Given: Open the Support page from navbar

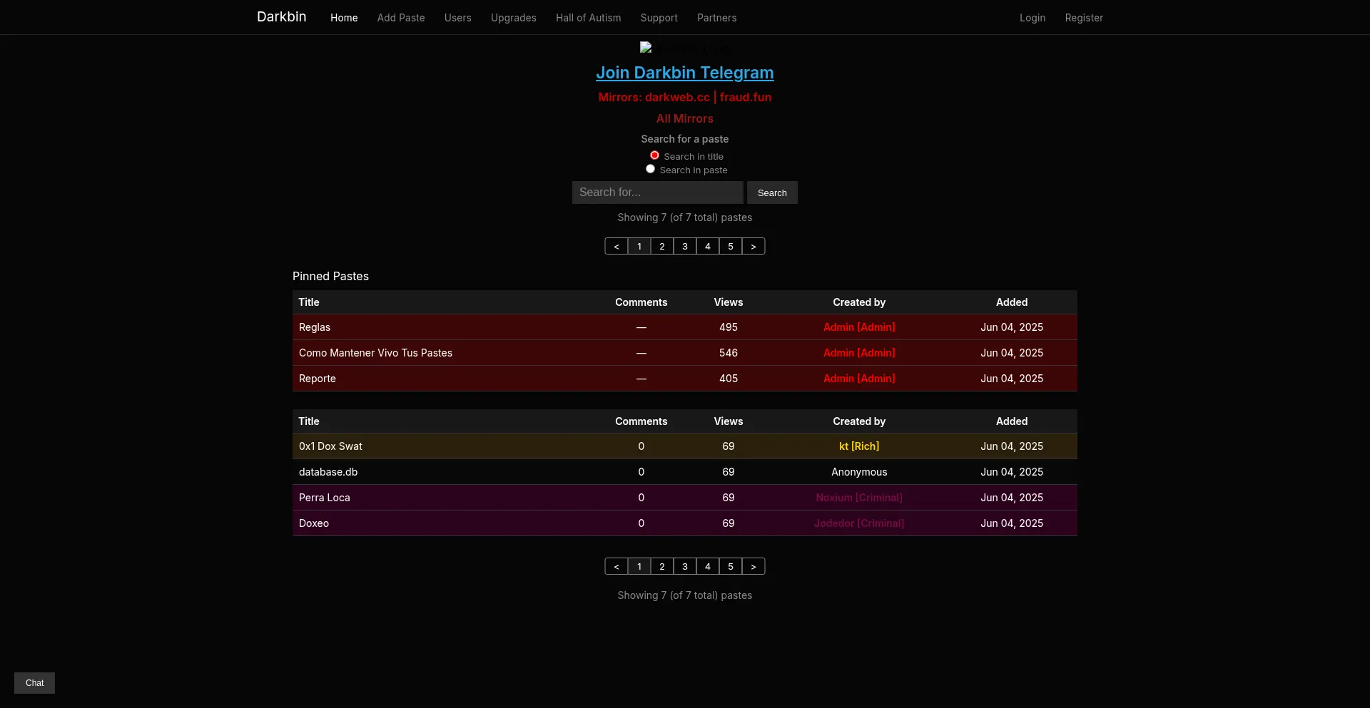Looking at the screenshot, I should tap(659, 18).
